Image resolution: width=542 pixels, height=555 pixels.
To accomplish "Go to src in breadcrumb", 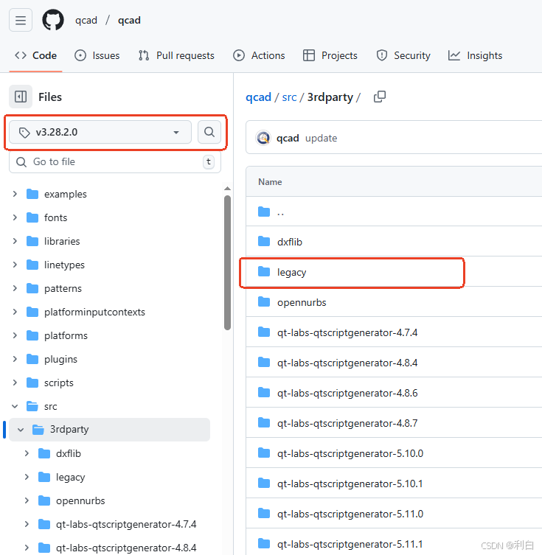I will click(289, 97).
